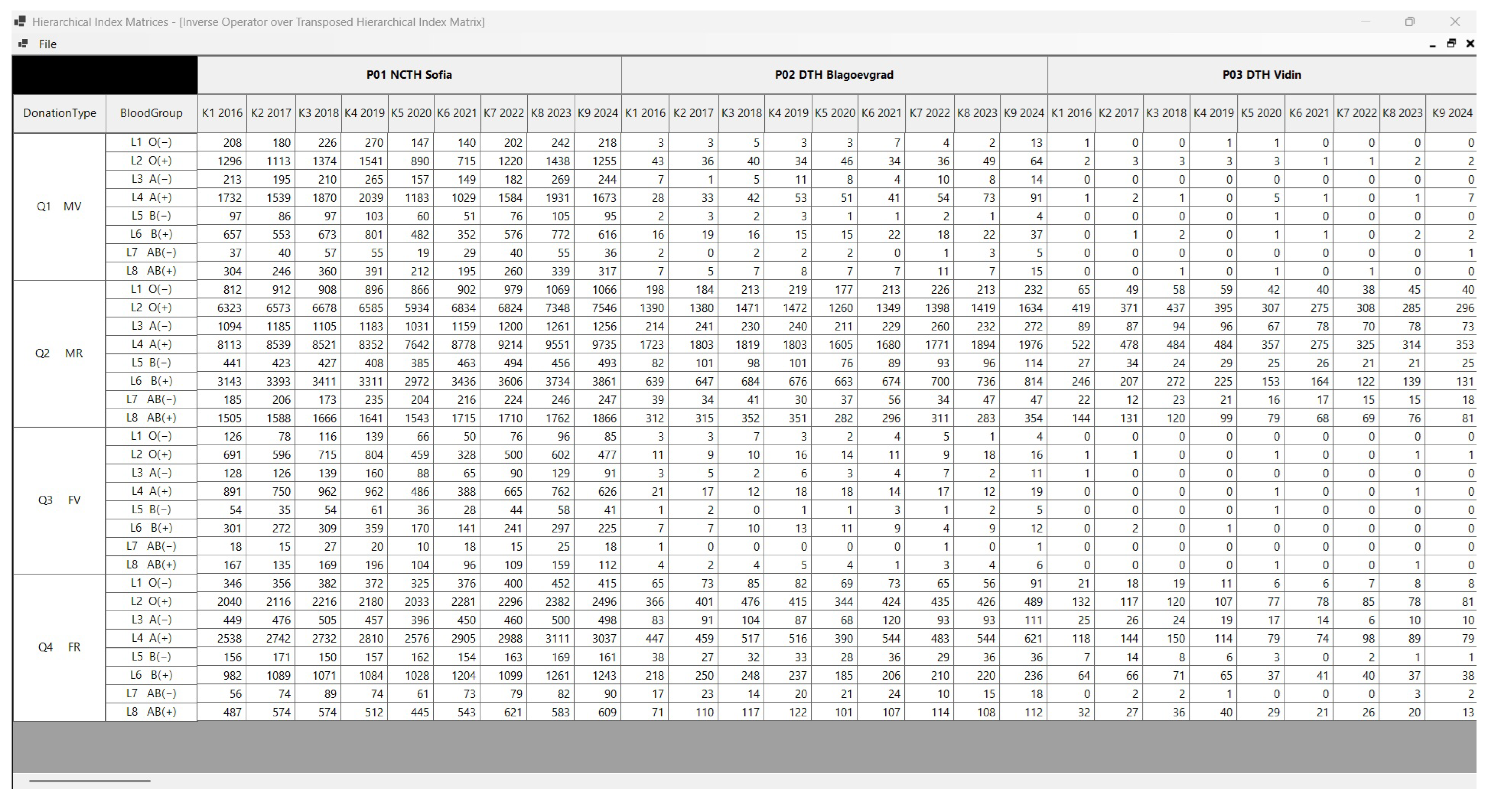Restore down the inner matrix child window
This screenshot has width=1486, height=800.
click(x=1451, y=44)
